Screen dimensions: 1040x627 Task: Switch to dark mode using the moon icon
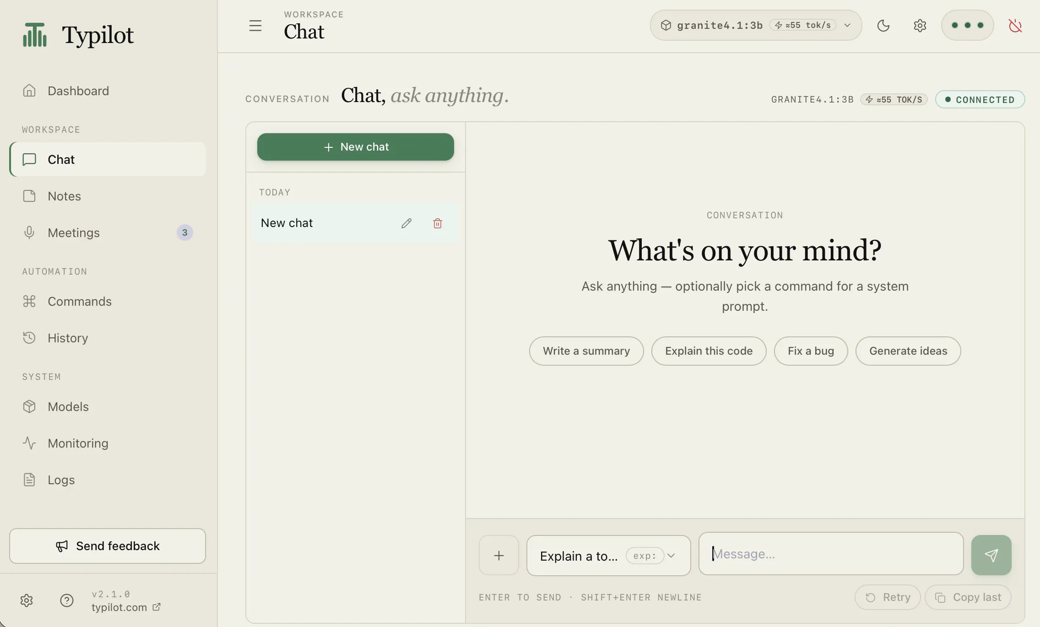point(883,26)
